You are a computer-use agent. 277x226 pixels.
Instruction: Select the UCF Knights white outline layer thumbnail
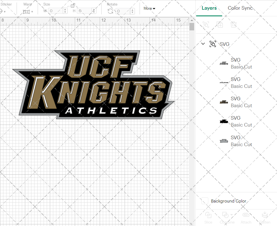[224, 63]
